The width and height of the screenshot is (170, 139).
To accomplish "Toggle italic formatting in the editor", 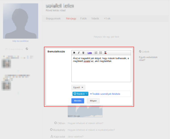I will 78,53.
